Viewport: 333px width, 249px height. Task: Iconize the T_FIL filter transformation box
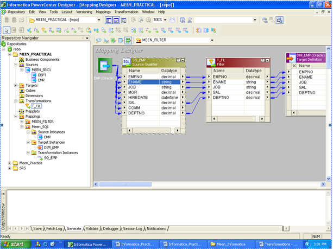pyautogui.click(x=267, y=60)
